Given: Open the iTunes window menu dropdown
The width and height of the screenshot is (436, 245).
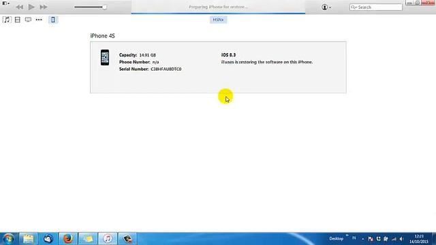Looking at the screenshot, I should tap(5, 3).
